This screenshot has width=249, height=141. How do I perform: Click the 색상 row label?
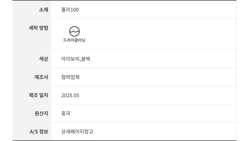[x=44, y=59]
